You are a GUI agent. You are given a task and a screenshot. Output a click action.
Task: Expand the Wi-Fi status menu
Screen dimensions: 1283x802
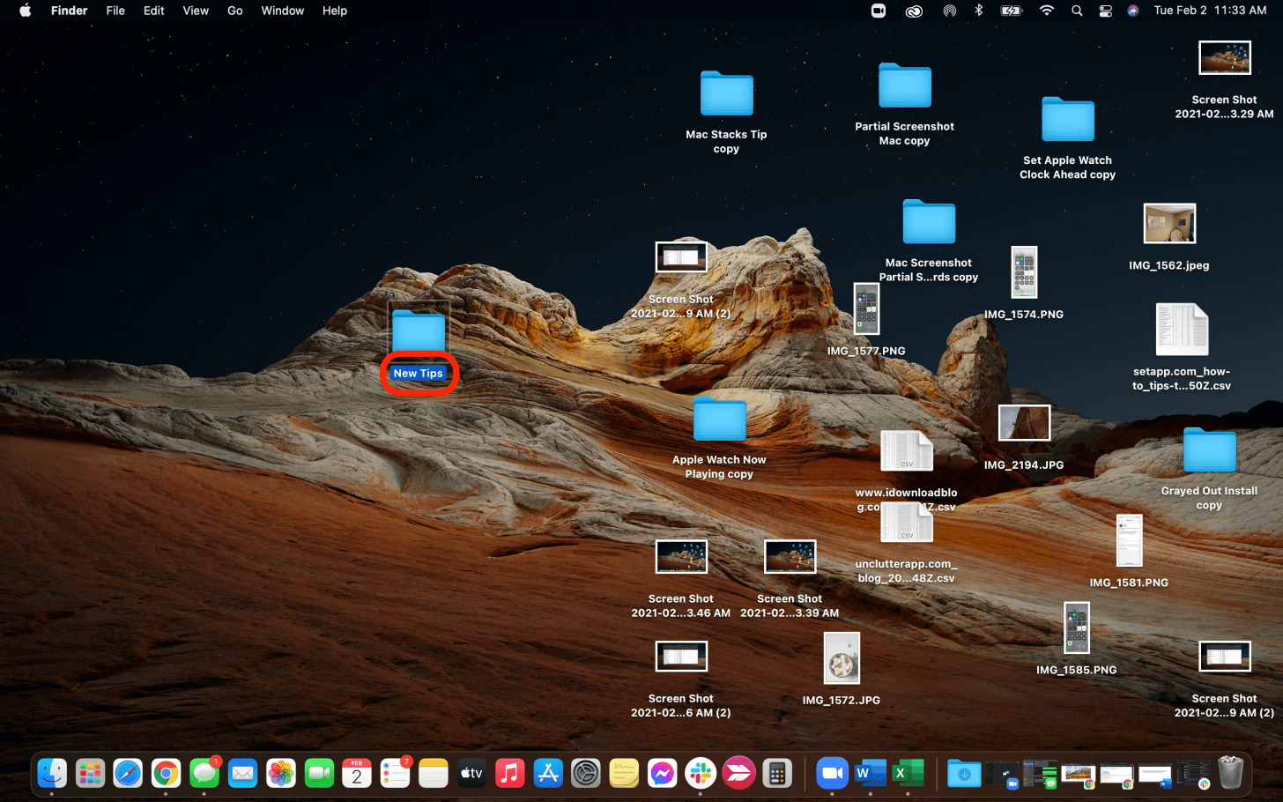[x=1047, y=11]
